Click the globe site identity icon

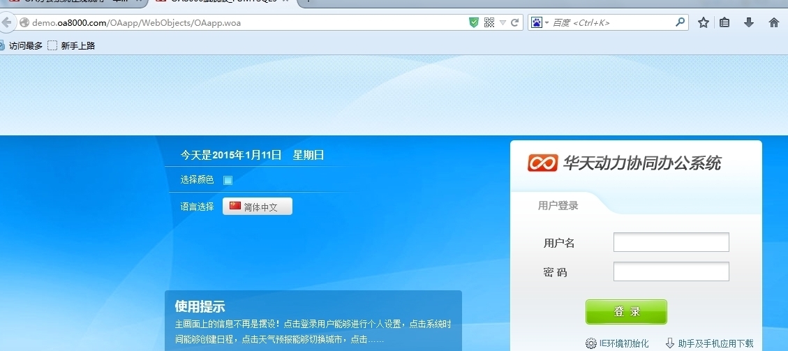click(x=24, y=22)
